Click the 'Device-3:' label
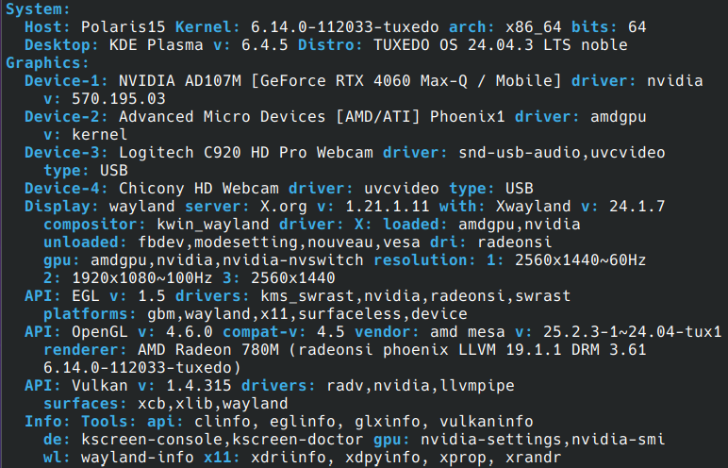 [66, 153]
